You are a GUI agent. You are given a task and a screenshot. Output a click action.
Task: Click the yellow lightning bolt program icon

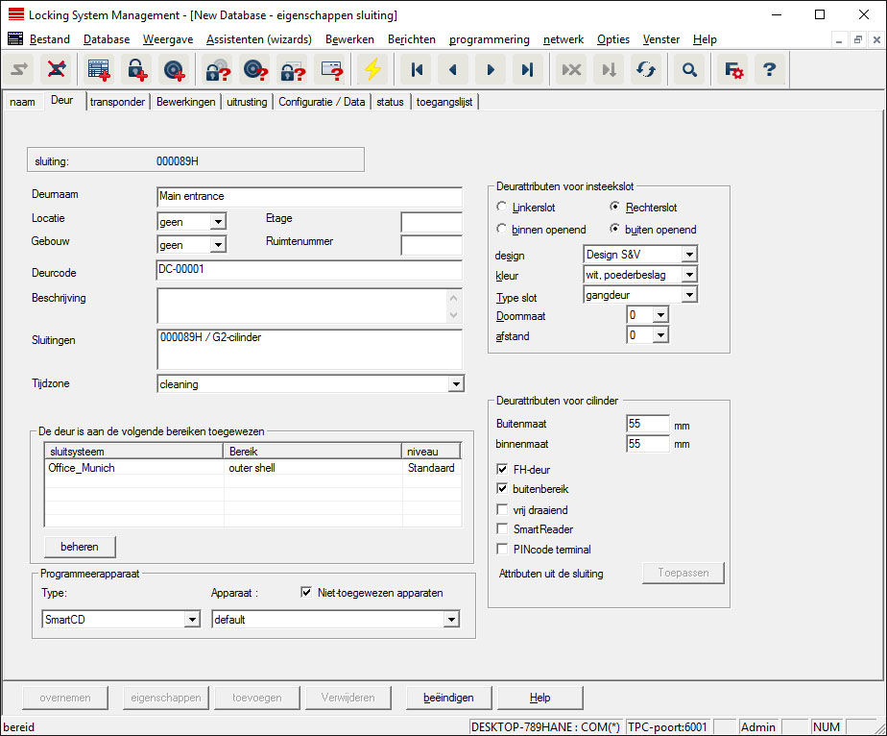[x=372, y=70]
